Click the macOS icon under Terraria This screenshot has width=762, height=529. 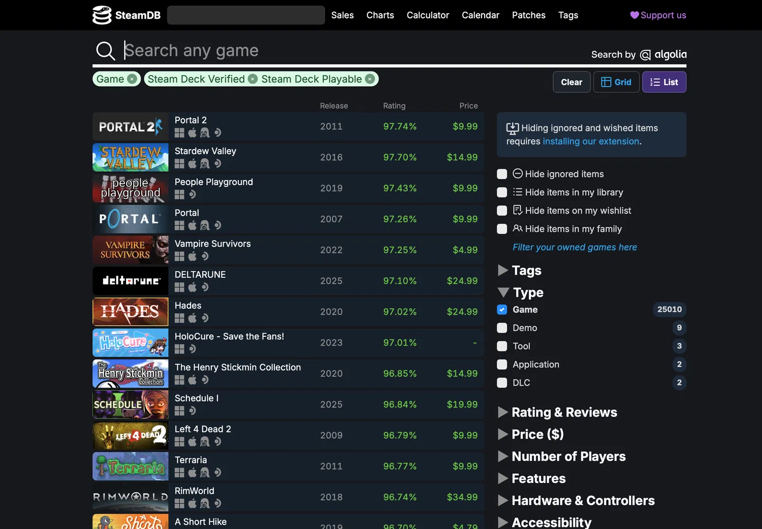pyautogui.click(x=192, y=473)
